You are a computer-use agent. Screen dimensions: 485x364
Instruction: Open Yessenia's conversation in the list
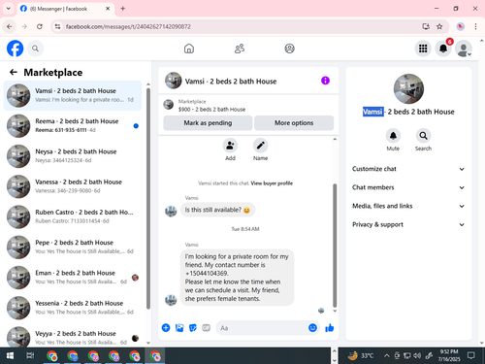click(73, 308)
